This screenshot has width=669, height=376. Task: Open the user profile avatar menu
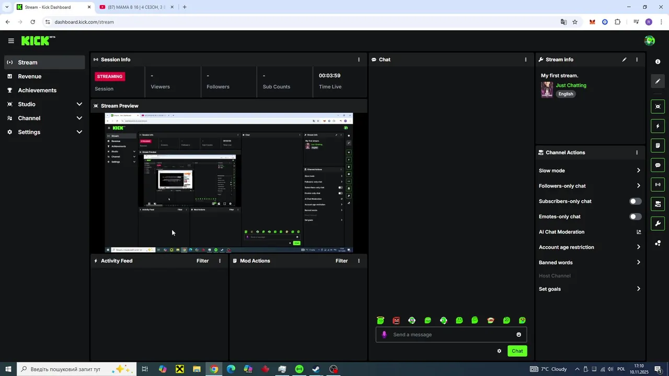(x=650, y=41)
